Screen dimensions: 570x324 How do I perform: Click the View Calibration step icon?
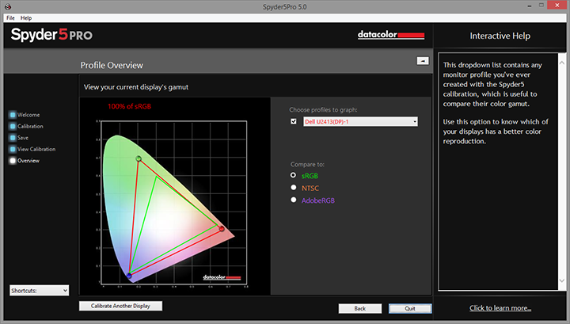13,149
